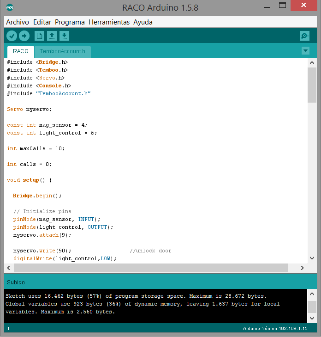Click the 'const int mag_sensor = 4;' line
321x337 pixels.
pyautogui.click(x=47, y=125)
